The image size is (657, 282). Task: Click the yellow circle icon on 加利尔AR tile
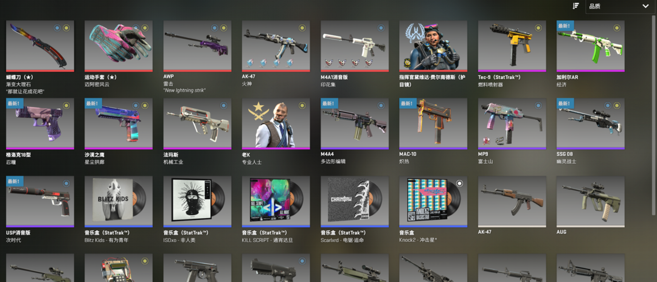(616, 28)
